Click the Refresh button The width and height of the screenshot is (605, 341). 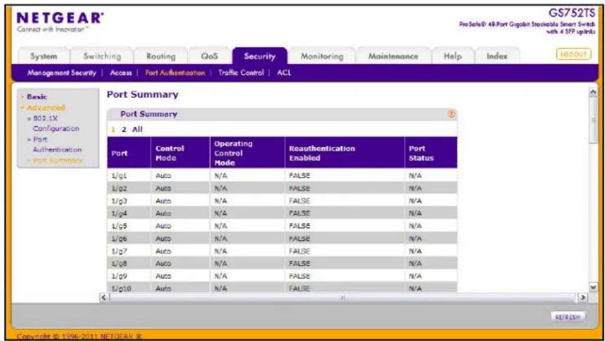click(x=568, y=317)
